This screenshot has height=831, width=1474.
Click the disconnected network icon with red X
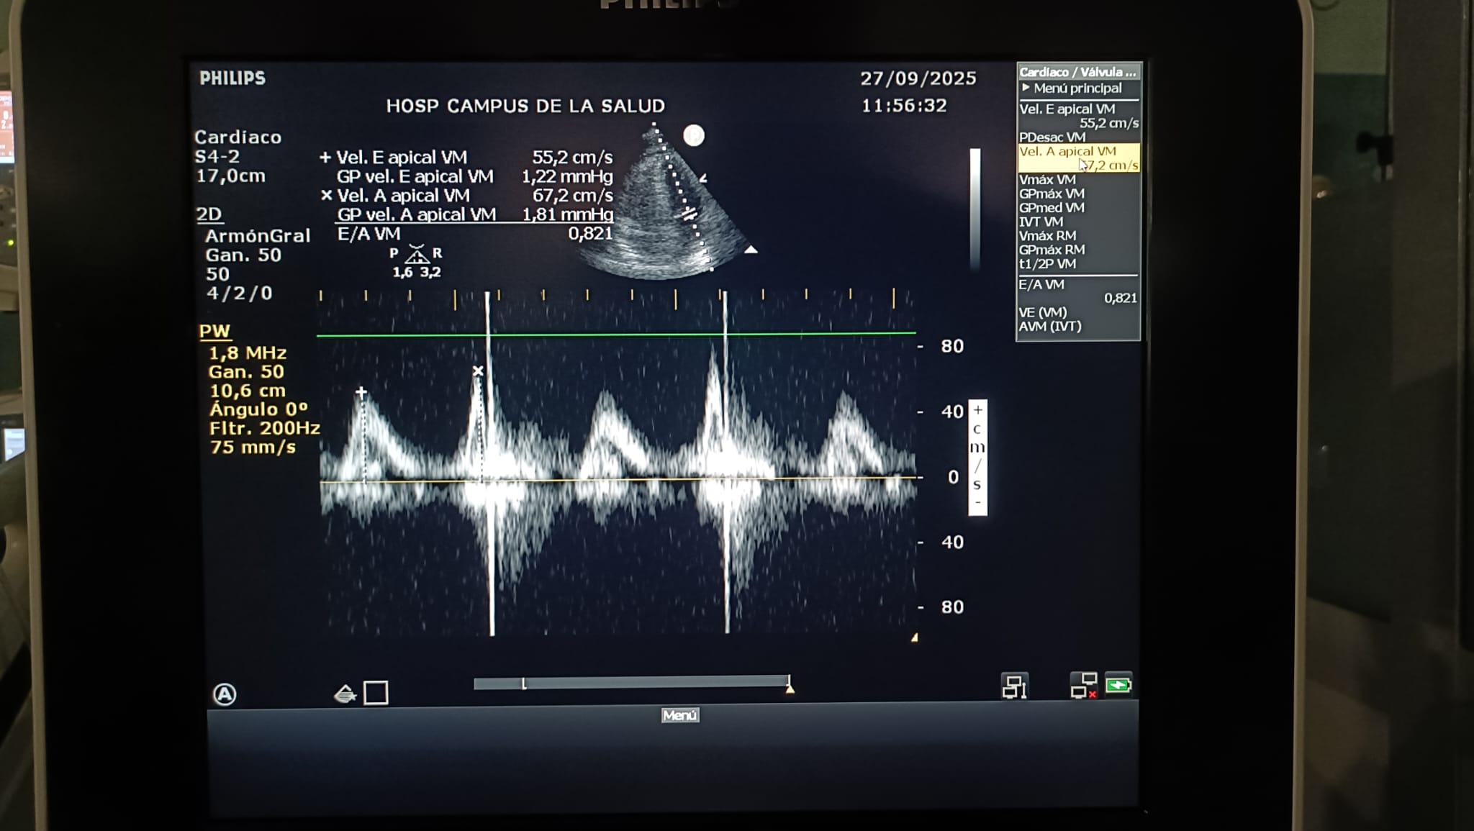(1083, 686)
